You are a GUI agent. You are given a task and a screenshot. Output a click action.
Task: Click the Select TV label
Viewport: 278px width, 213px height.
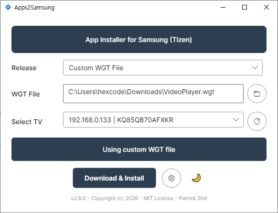tap(27, 122)
